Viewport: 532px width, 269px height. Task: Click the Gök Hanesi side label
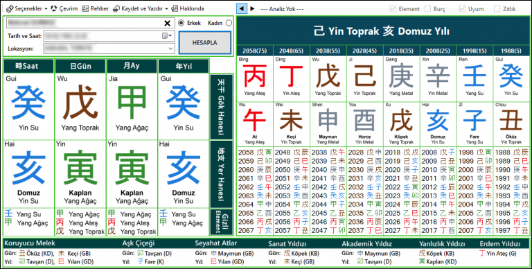[x=221, y=107]
